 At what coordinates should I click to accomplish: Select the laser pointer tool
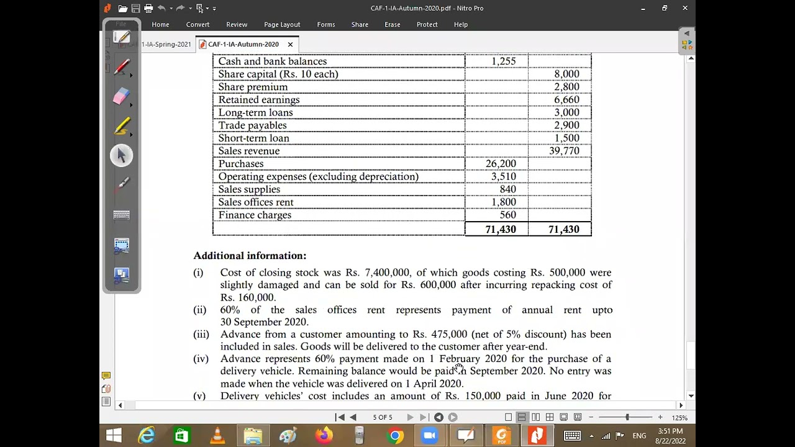(122, 184)
